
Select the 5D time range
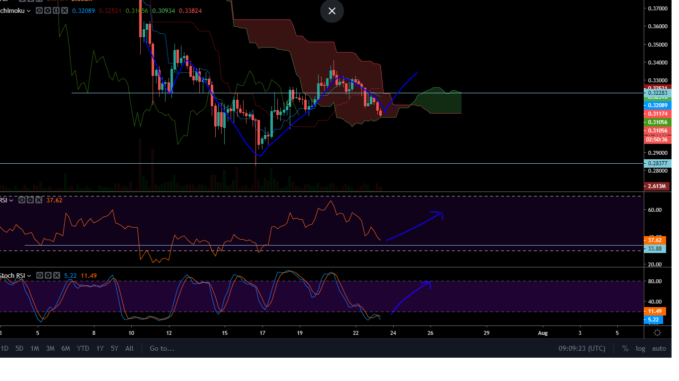click(19, 348)
